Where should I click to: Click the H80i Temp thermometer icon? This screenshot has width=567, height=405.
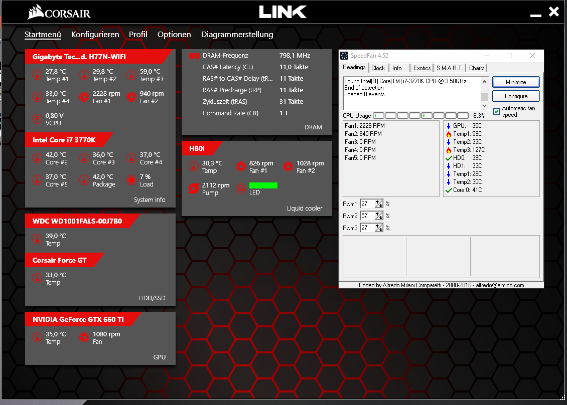(x=194, y=167)
